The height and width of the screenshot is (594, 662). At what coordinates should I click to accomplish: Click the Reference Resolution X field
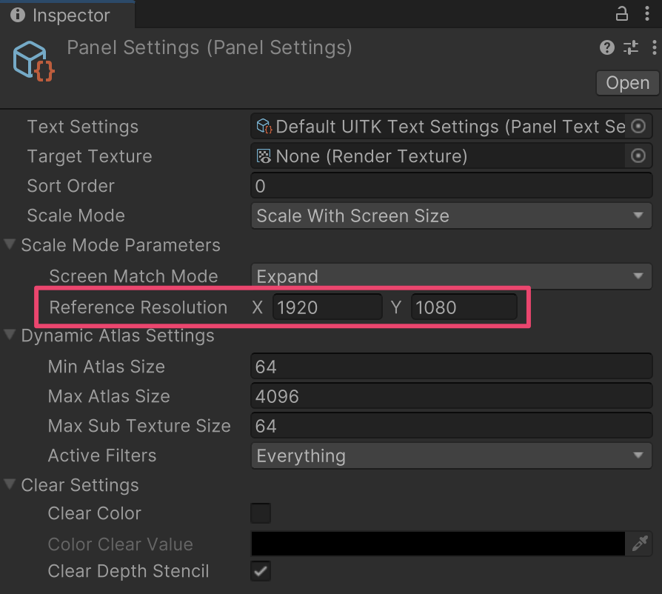click(x=327, y=307)
